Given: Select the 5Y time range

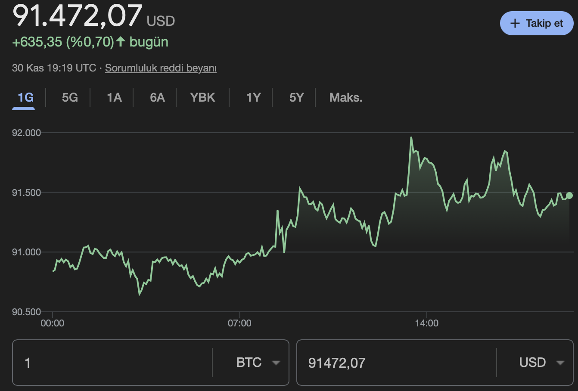Looking at the screenshot, I should click(296, 97).
